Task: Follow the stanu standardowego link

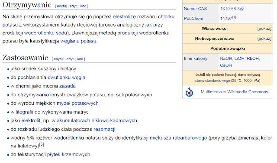Action: click(x=213, y=81)
